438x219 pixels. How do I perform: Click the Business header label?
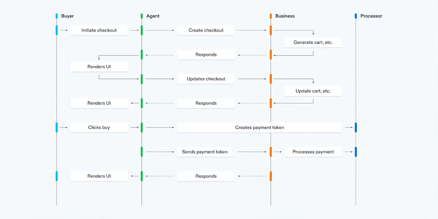point(285,16)
